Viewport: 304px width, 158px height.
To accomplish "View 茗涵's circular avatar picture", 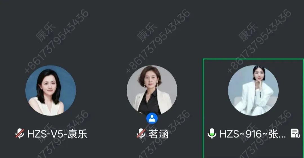I will [x=152, y=90].
